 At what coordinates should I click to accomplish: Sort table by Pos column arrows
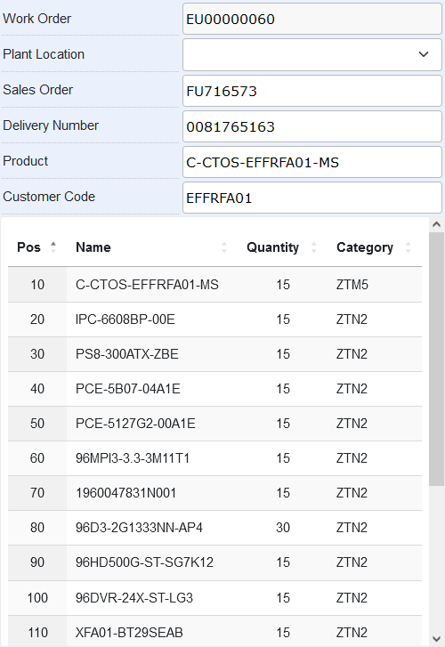(x=53, y=247)
